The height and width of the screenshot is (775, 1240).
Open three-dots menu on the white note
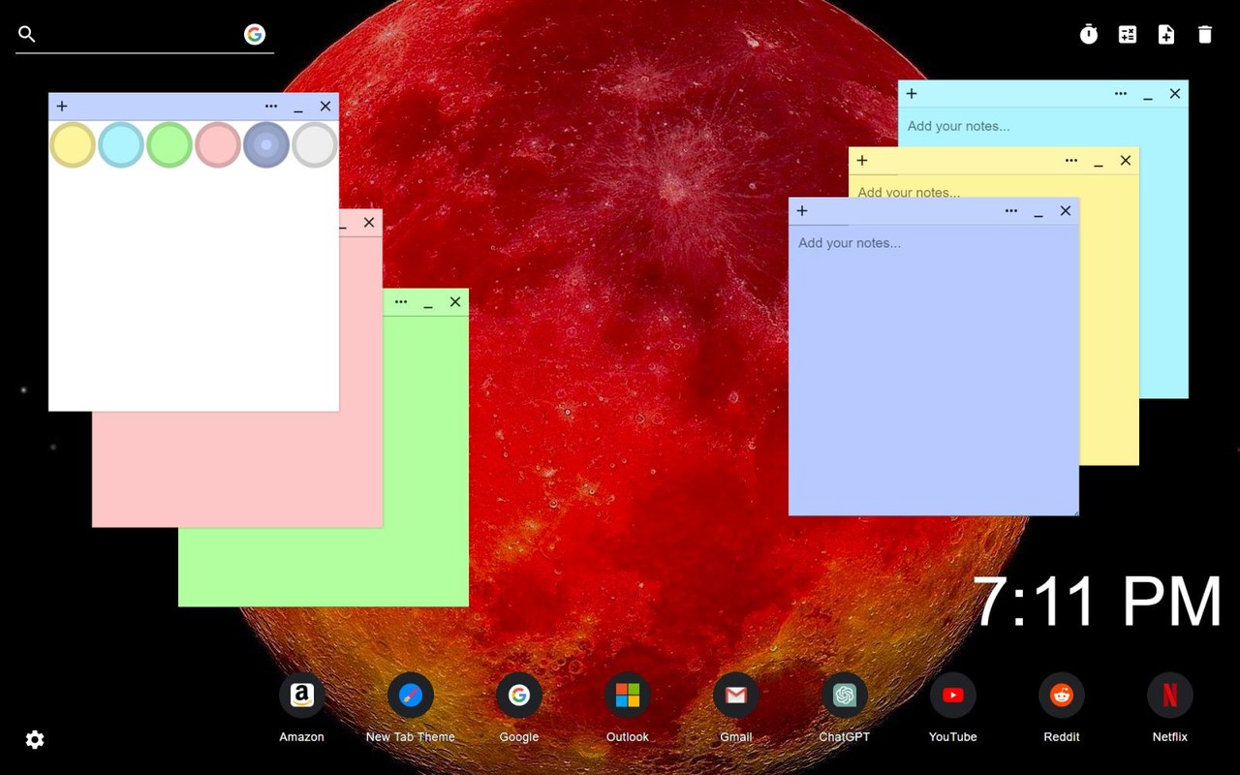pos(271,107)
